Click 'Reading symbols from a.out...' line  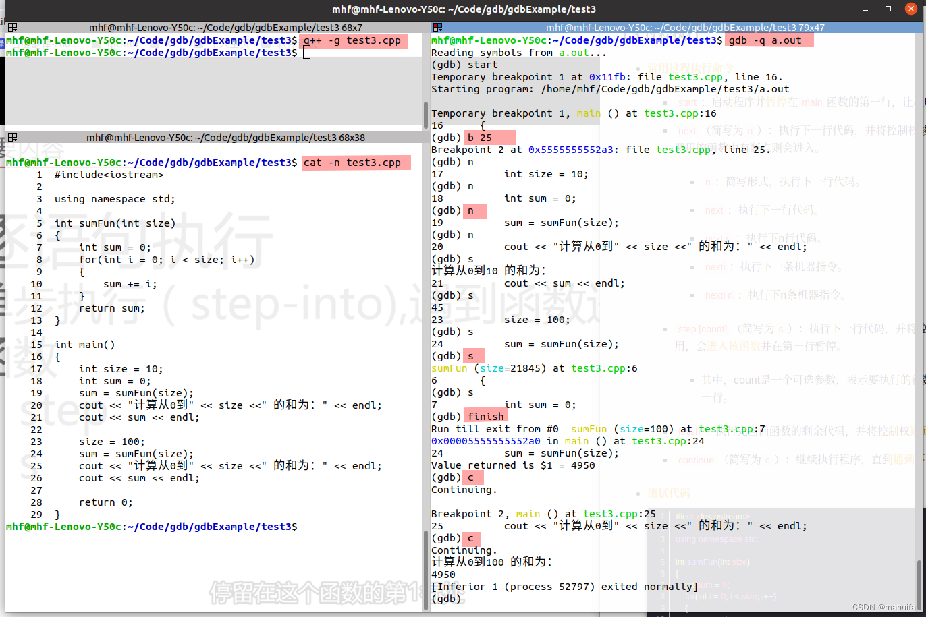coord(519,53)
